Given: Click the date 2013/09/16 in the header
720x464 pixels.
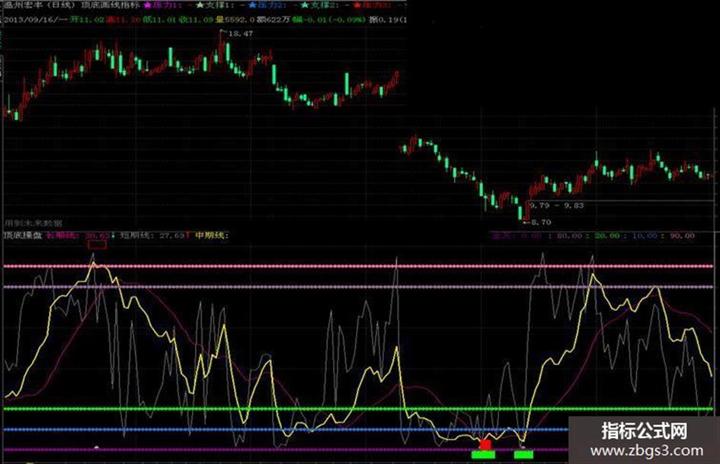Looking at the screenshot, I should click(29, 20).
